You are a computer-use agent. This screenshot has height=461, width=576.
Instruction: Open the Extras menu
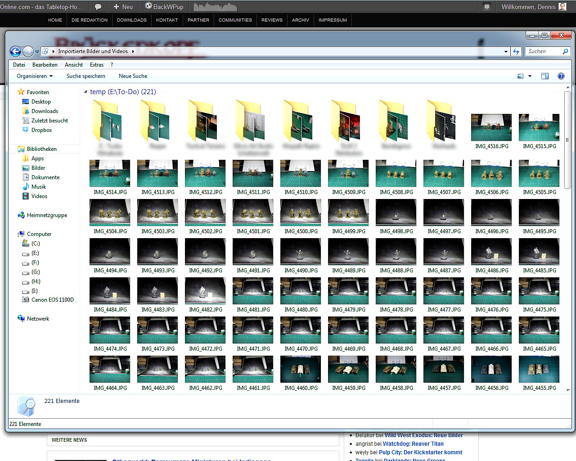[97, 65]
